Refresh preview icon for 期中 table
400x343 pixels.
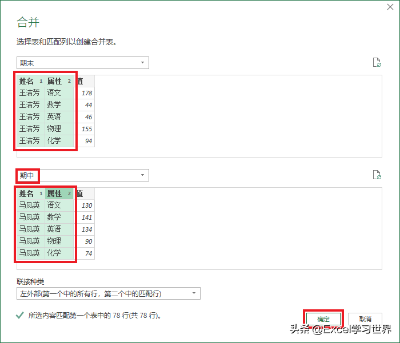click(377, 175)
